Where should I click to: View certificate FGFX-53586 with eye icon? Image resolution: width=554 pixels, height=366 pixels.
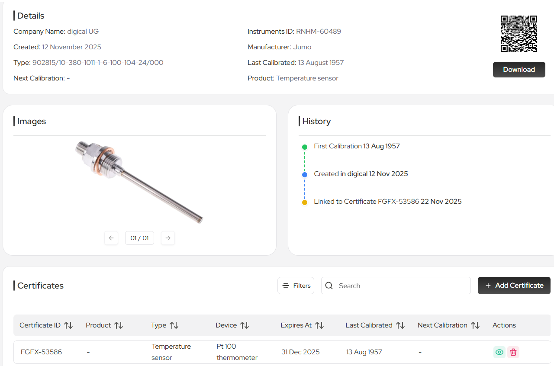coord(499,352)
